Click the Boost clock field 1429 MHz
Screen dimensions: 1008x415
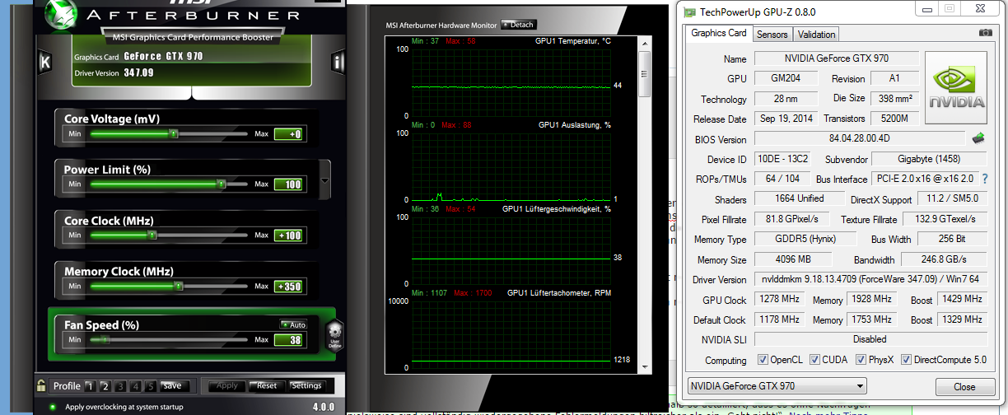click(x=962, y=300)
